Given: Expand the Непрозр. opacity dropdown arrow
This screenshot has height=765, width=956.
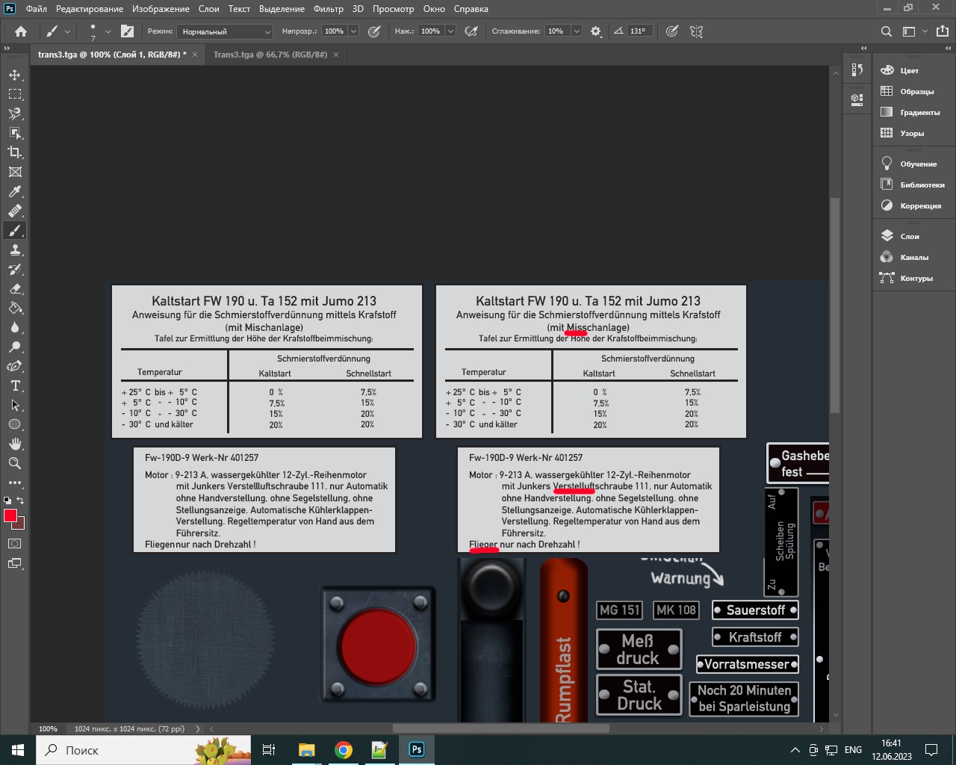Looking at the screenshot, I should tap(353, 31).
